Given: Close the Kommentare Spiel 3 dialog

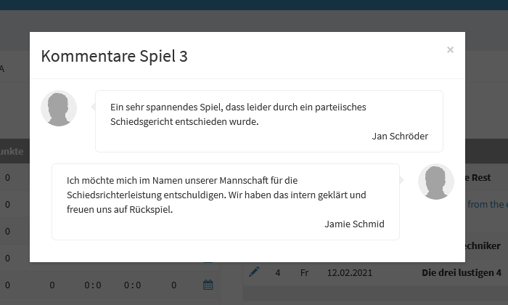Looking at the screenshot, I should (450, 50).
